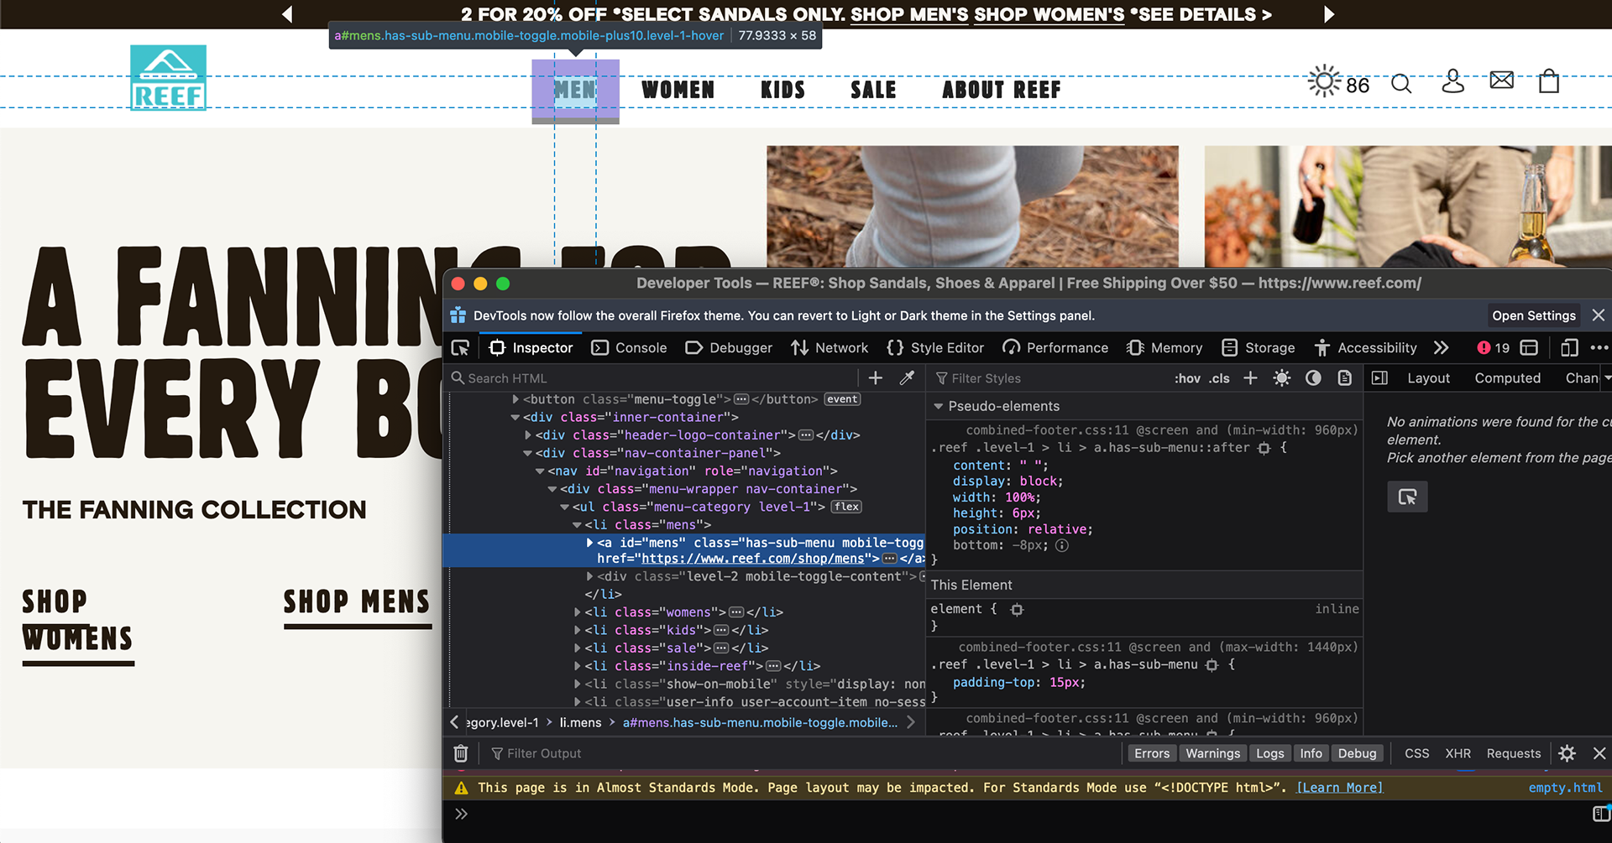The image size is (1612, 843).
Task: Show previous promo banner message
Action: 287,14
